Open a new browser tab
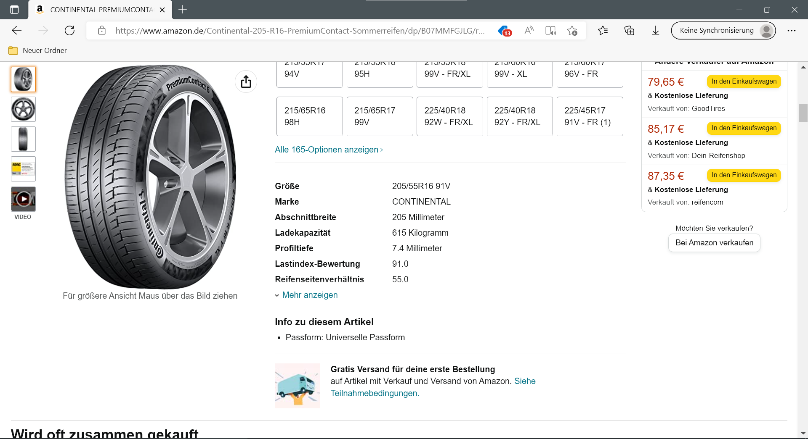Screen dimensions: 808x439 183,9
